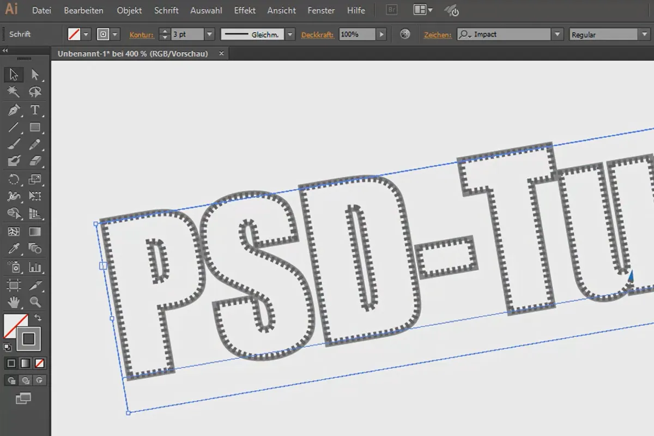
Task: Choose the Artboard tool
Action: (x=14, y=284)
